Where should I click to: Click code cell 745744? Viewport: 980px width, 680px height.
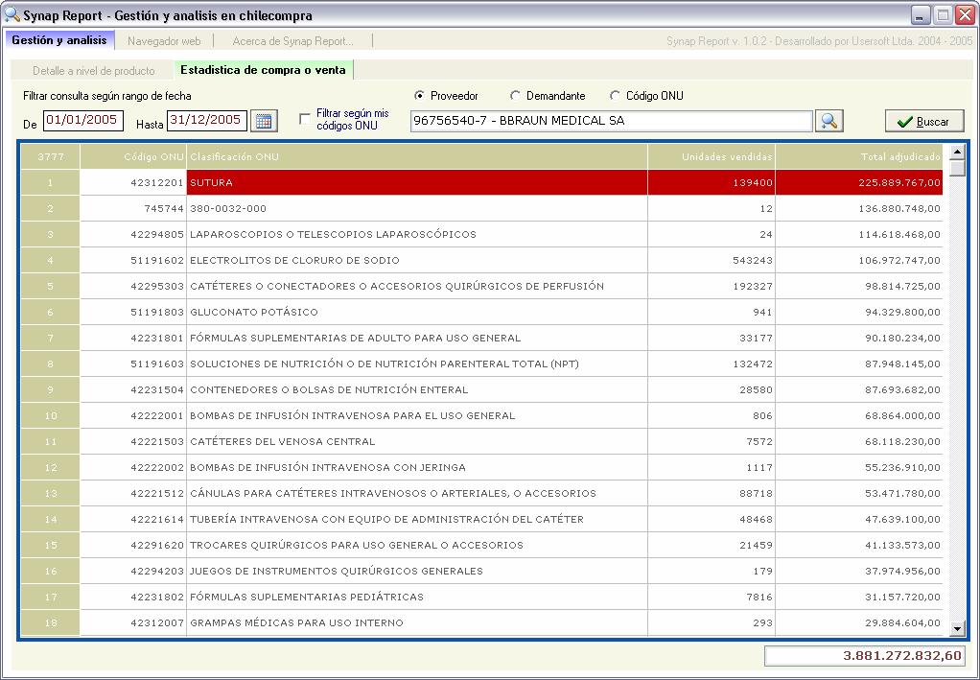133,209
